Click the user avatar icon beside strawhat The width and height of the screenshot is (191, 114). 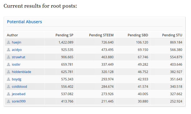click(x=9, y=57)
